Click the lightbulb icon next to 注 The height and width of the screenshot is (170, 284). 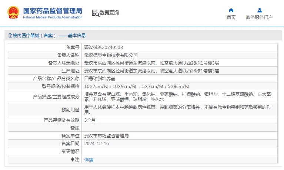73,160
